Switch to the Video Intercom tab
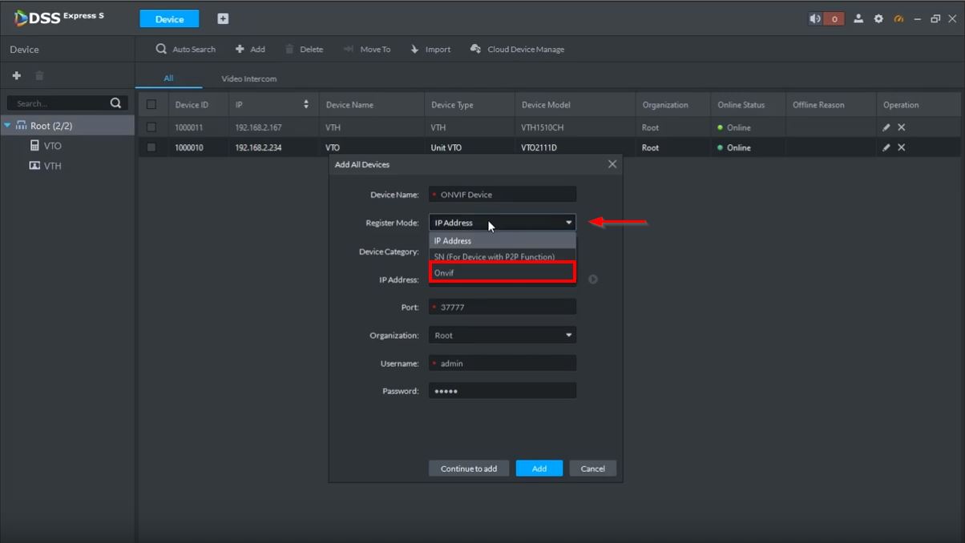Image resolution: width=965 pixels, height=543 pixels. coord(248,78)
